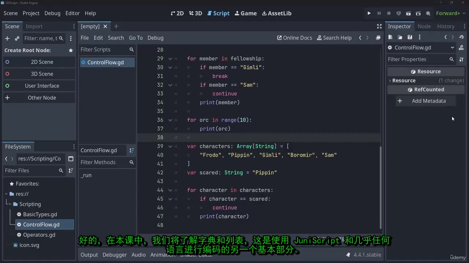Create a User Interface root node
The width and height of the screenshot is (469, 263).
click(x=39, y=86)
